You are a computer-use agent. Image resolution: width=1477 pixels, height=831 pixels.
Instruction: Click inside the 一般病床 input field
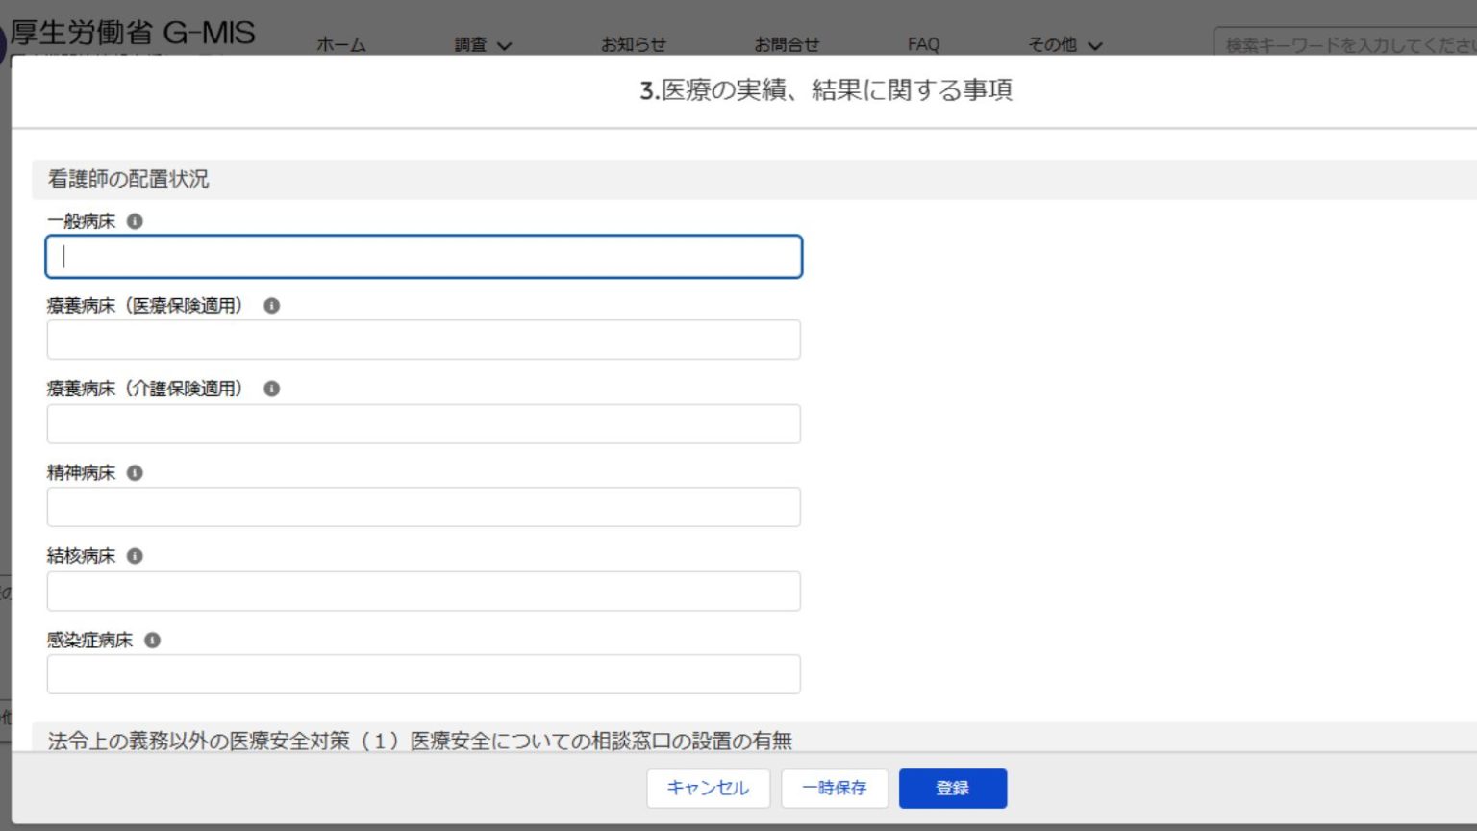point(423,257)
